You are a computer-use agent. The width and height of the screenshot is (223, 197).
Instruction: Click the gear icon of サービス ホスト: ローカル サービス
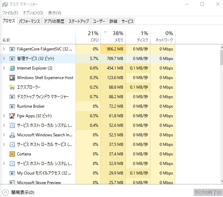12,145
